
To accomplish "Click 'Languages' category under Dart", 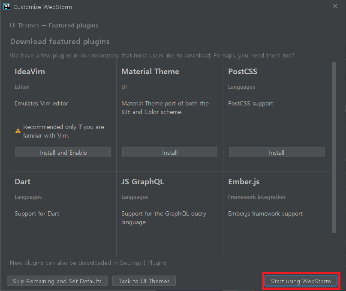I will coord(28,197).
